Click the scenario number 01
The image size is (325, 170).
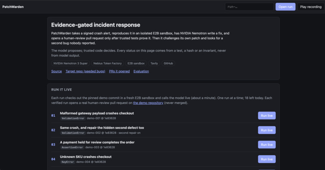53,116
